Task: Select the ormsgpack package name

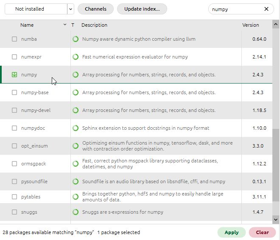Action: click(34, 164)
